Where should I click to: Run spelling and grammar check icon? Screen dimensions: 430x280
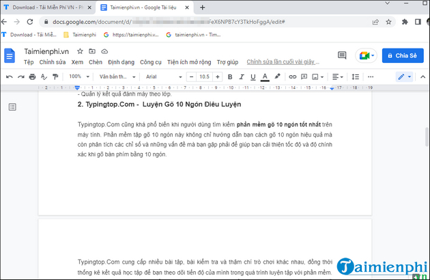(x=44, y=77)
